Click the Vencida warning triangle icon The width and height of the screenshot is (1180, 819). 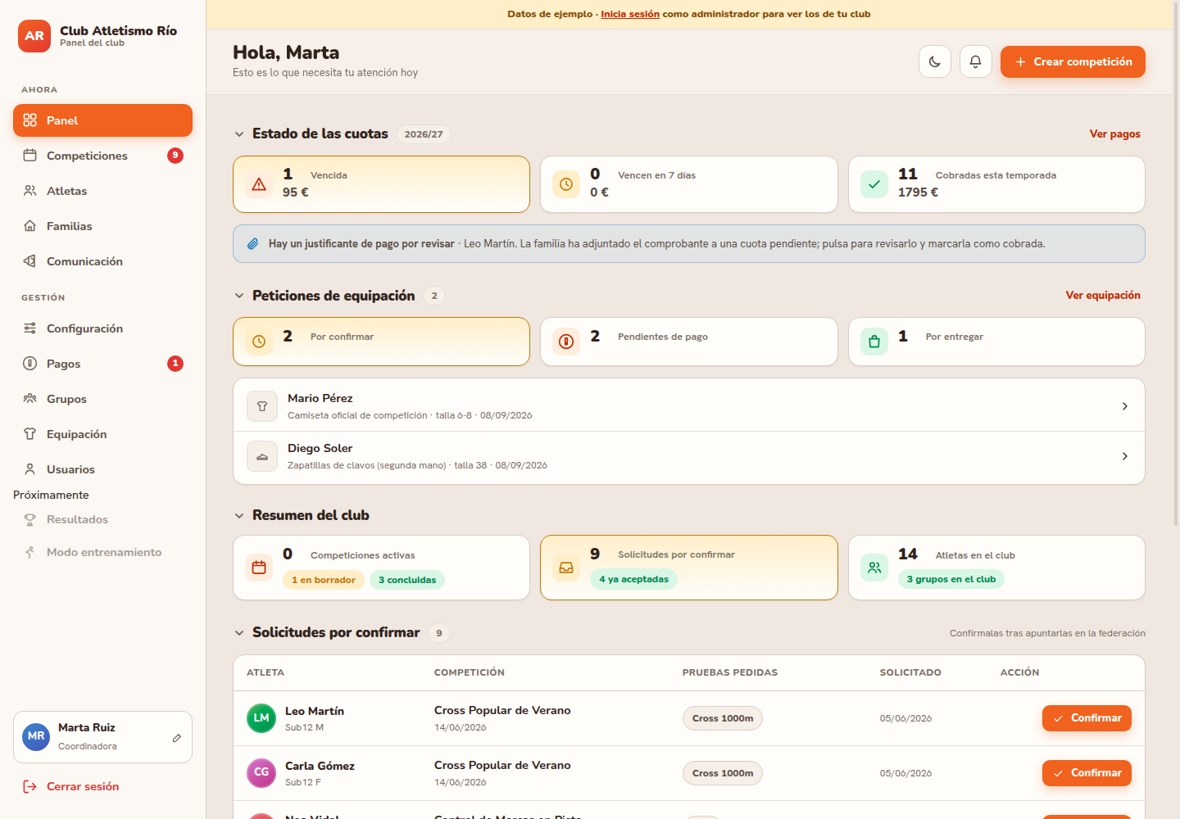(x=259, y=184)
